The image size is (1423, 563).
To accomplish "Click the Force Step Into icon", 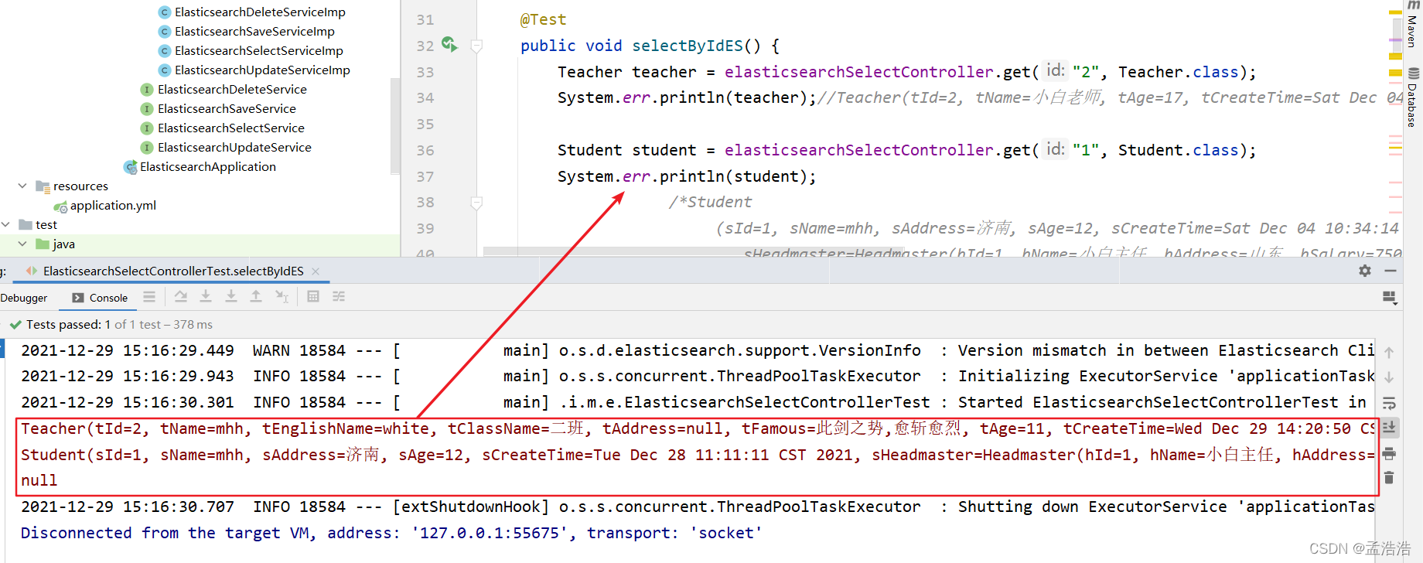I will (x=231, y=297).
